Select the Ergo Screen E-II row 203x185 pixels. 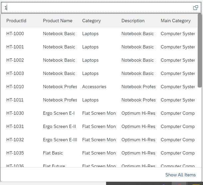point(59,126)
